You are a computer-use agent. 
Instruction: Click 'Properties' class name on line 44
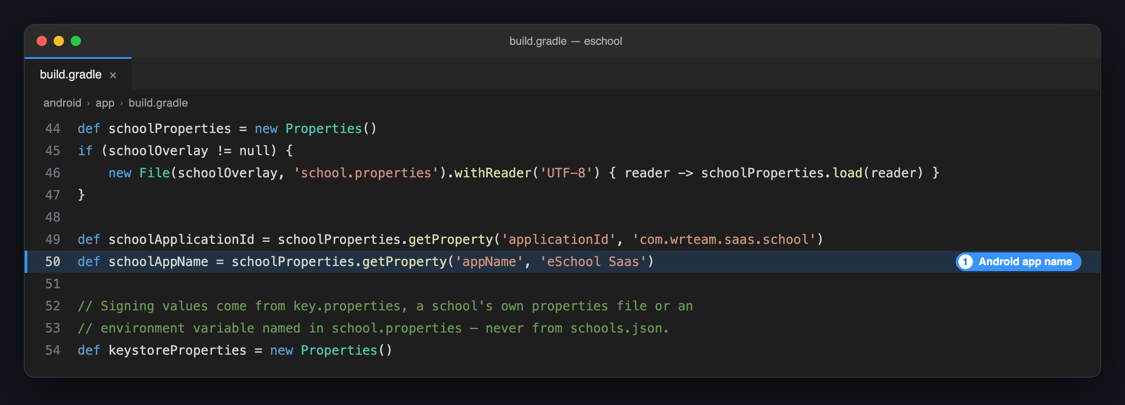pyautogui.click(x=323, y=128)
